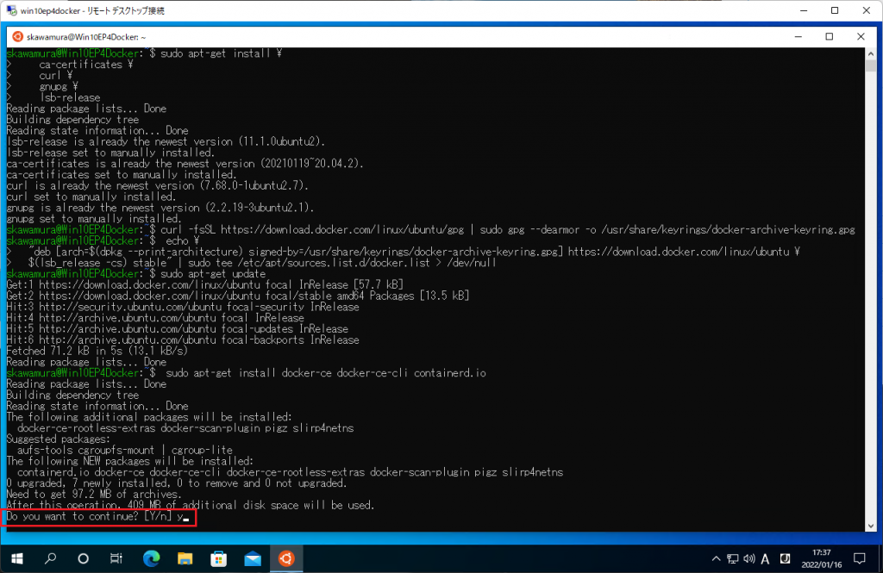
Task: Maximize the Remote Desktop connection window
Action: pos(835,10)
